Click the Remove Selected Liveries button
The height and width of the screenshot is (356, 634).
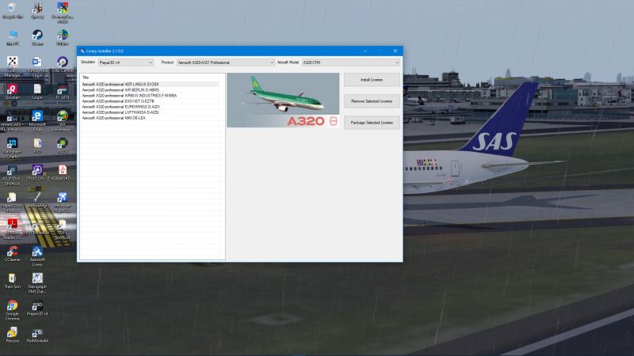point(372,101)
